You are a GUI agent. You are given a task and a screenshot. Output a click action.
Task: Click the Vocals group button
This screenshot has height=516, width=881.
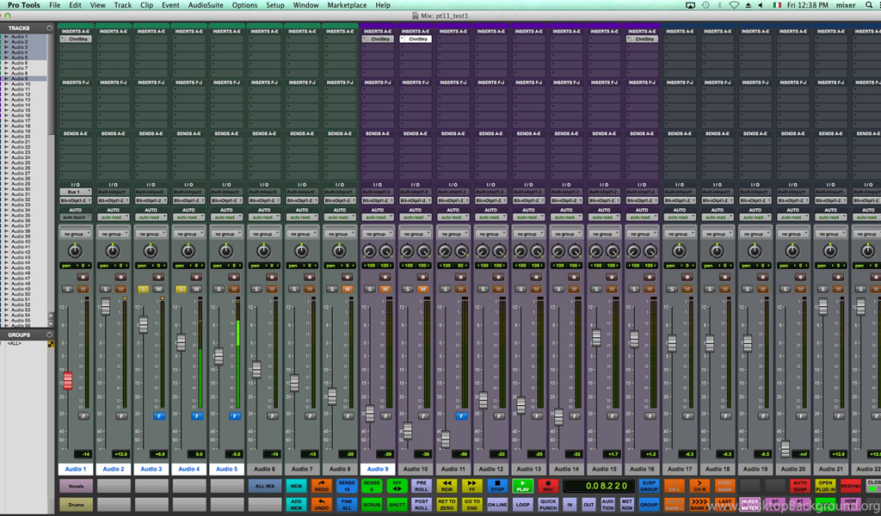click(76, 487)
